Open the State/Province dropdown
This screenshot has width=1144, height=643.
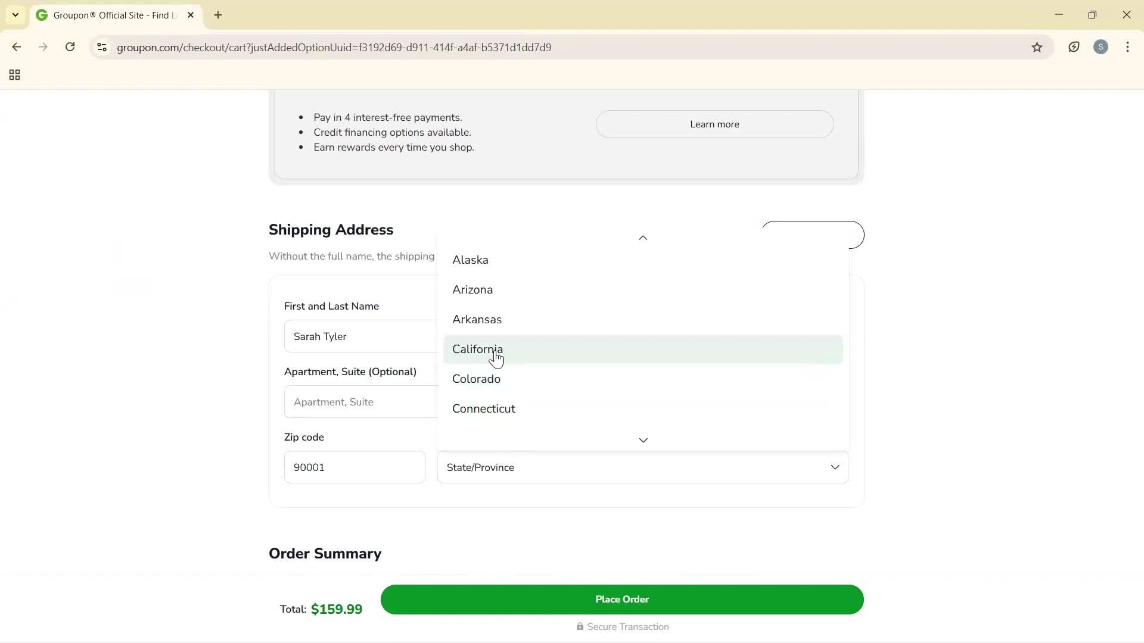[x=642, y=467]
